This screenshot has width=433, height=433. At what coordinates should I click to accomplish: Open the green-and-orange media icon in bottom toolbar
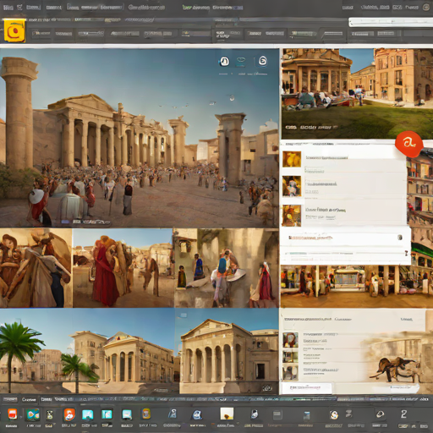32,414
